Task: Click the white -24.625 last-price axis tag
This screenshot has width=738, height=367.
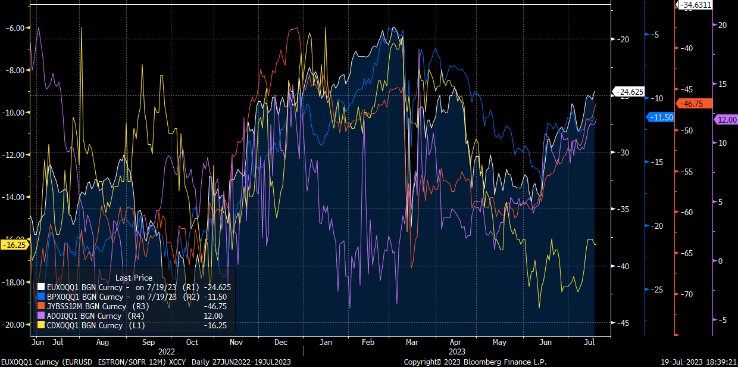Action: [x=627, y=92]
